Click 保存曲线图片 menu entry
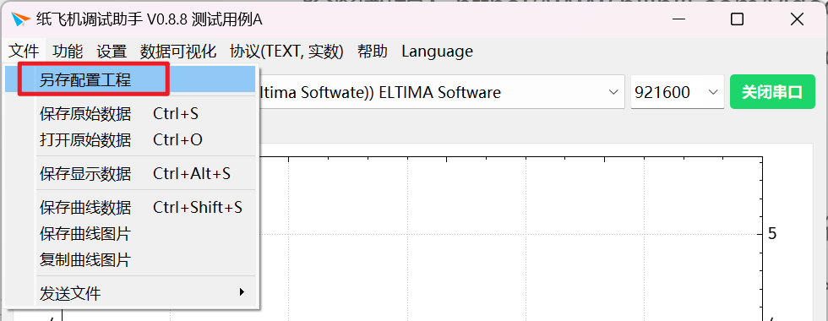Viewport: 828px width, 321px height. tap(130, 233)
